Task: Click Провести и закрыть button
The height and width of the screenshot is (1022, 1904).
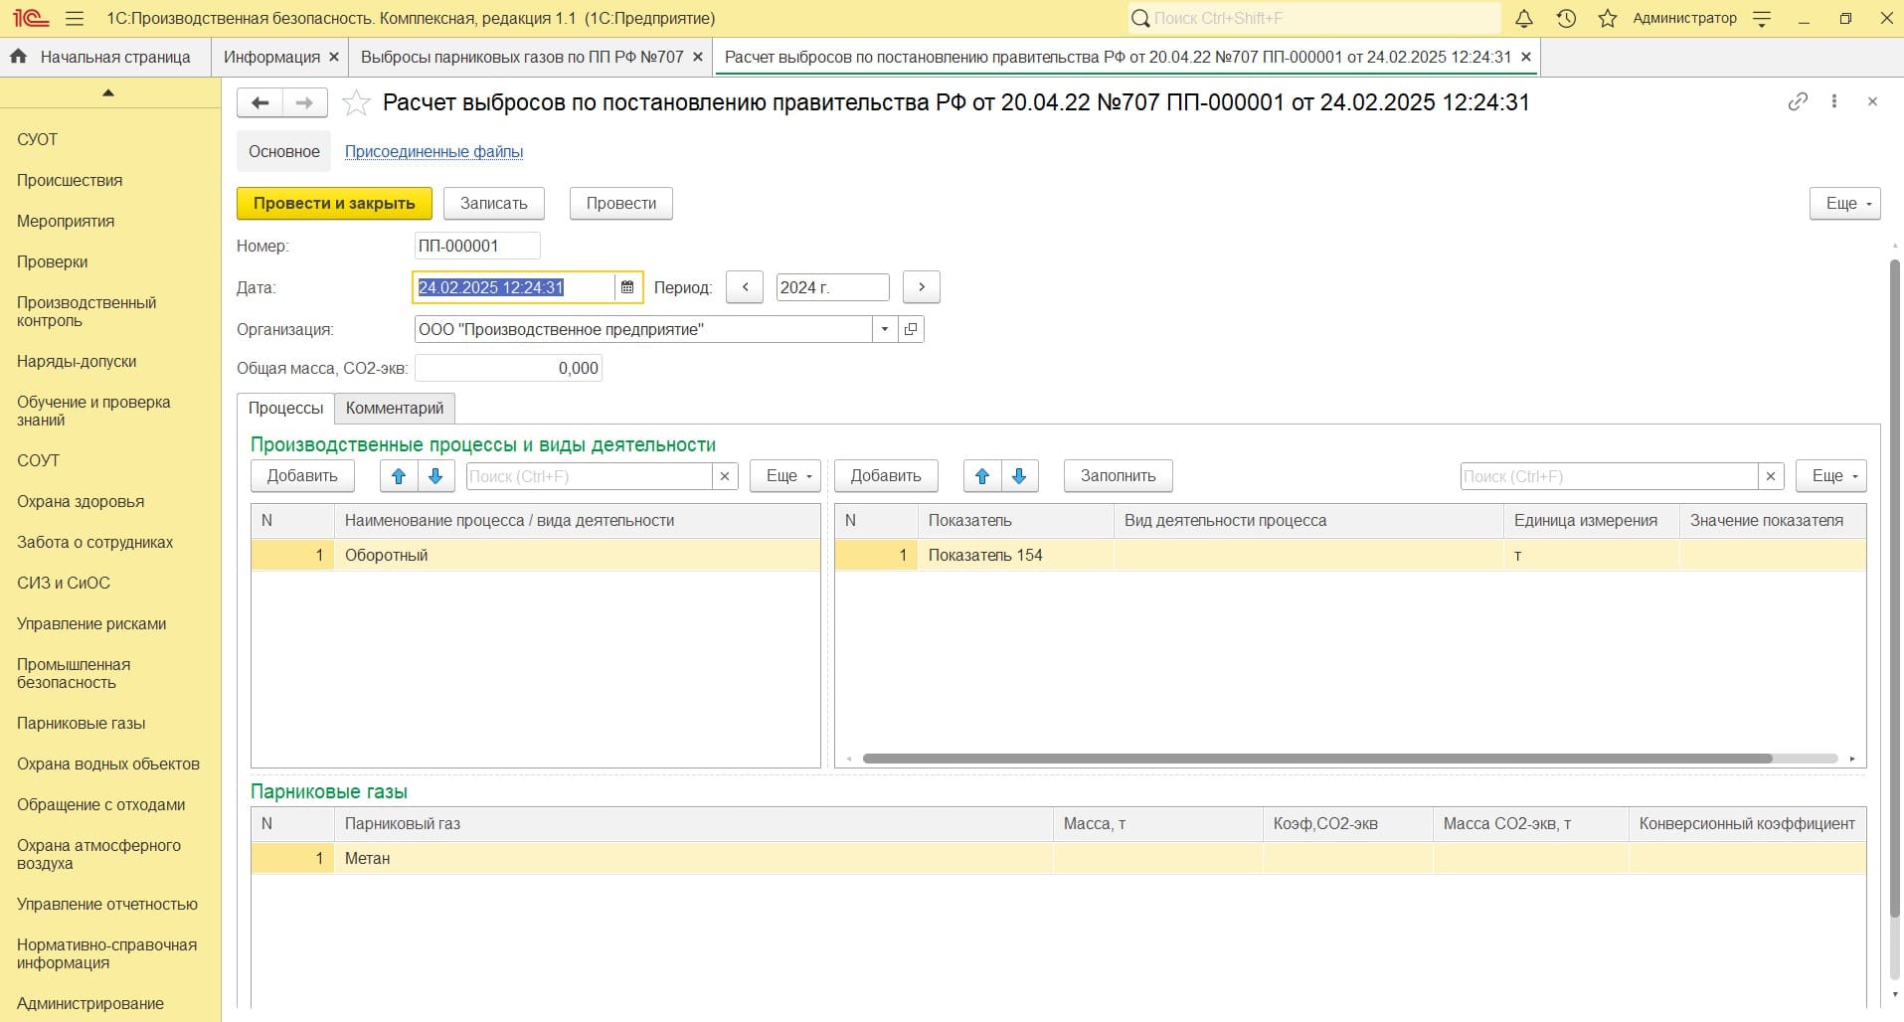Action: (334, 203)
